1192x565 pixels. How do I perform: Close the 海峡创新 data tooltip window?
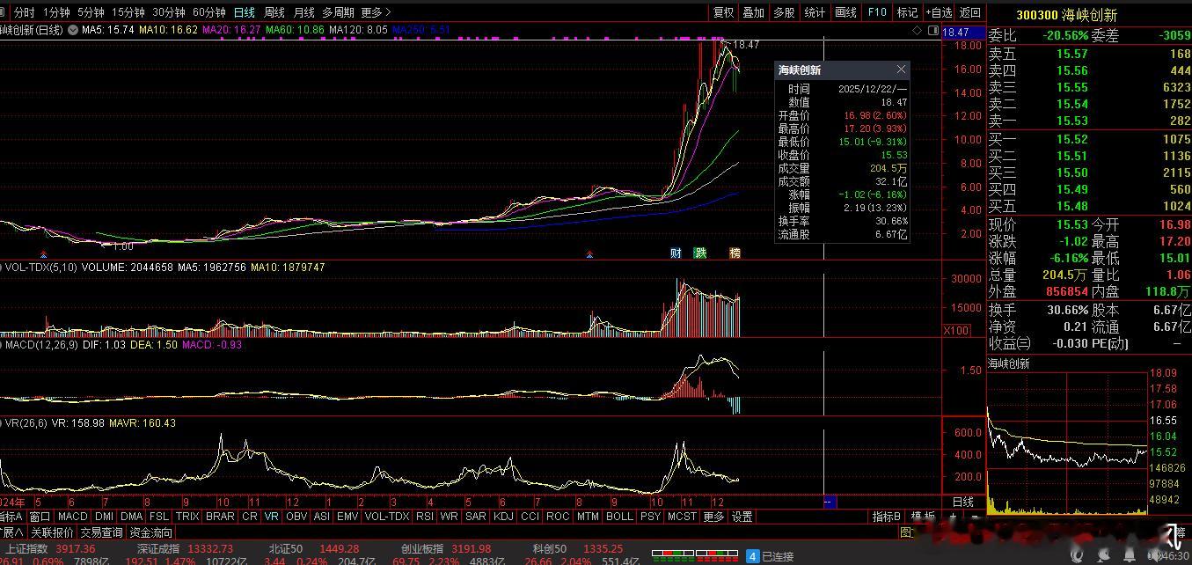(x=901, y=70)
